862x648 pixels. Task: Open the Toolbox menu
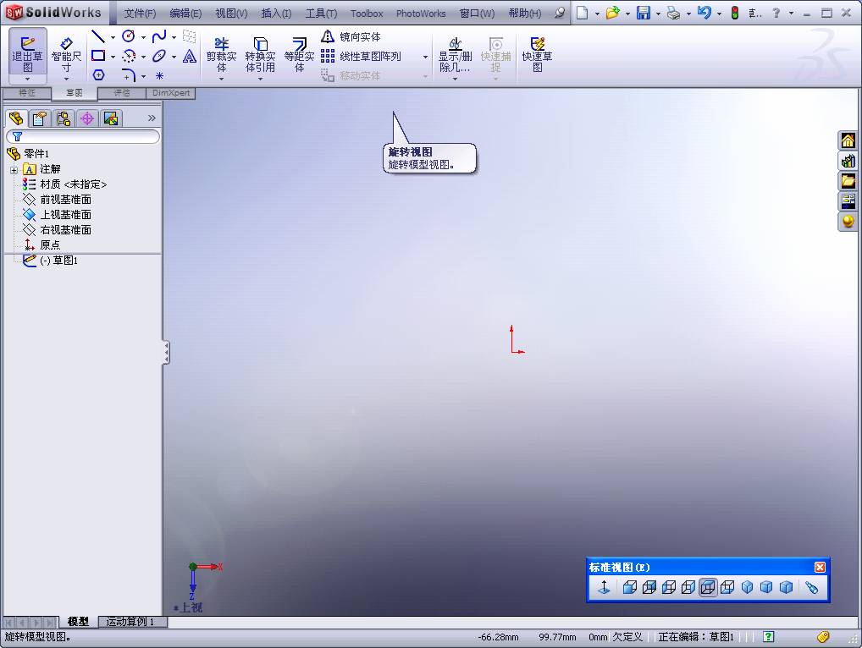pyautogui.click(x=367, y=14)
